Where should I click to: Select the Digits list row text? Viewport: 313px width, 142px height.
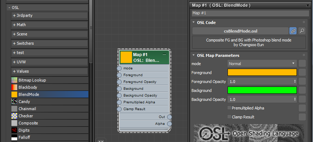(x=24, y=130)
